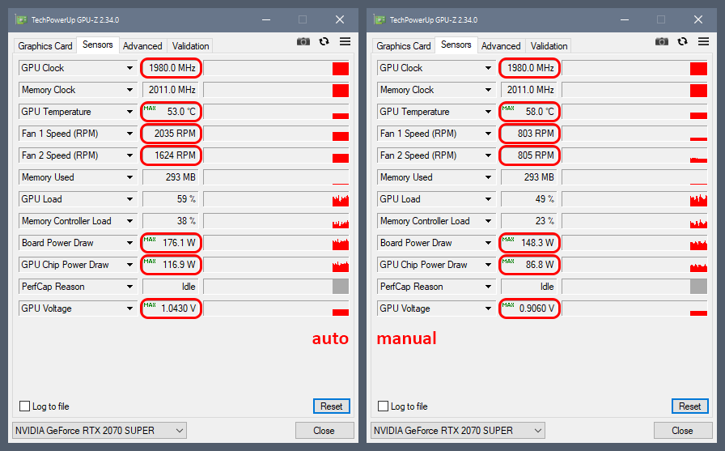This screenshot has width=725, height=451.
Task: Enable Log to file in auto window
Action: click(x=24, y=406)
